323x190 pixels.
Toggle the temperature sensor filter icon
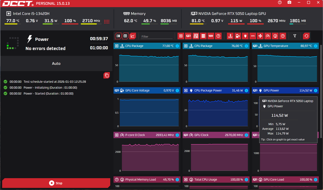[230, 36]
